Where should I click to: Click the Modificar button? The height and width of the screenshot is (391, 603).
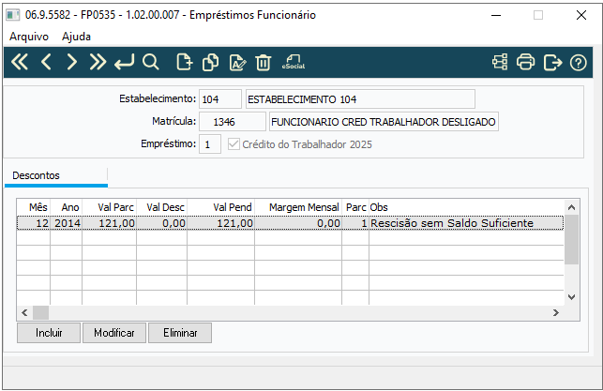point(114,333)
